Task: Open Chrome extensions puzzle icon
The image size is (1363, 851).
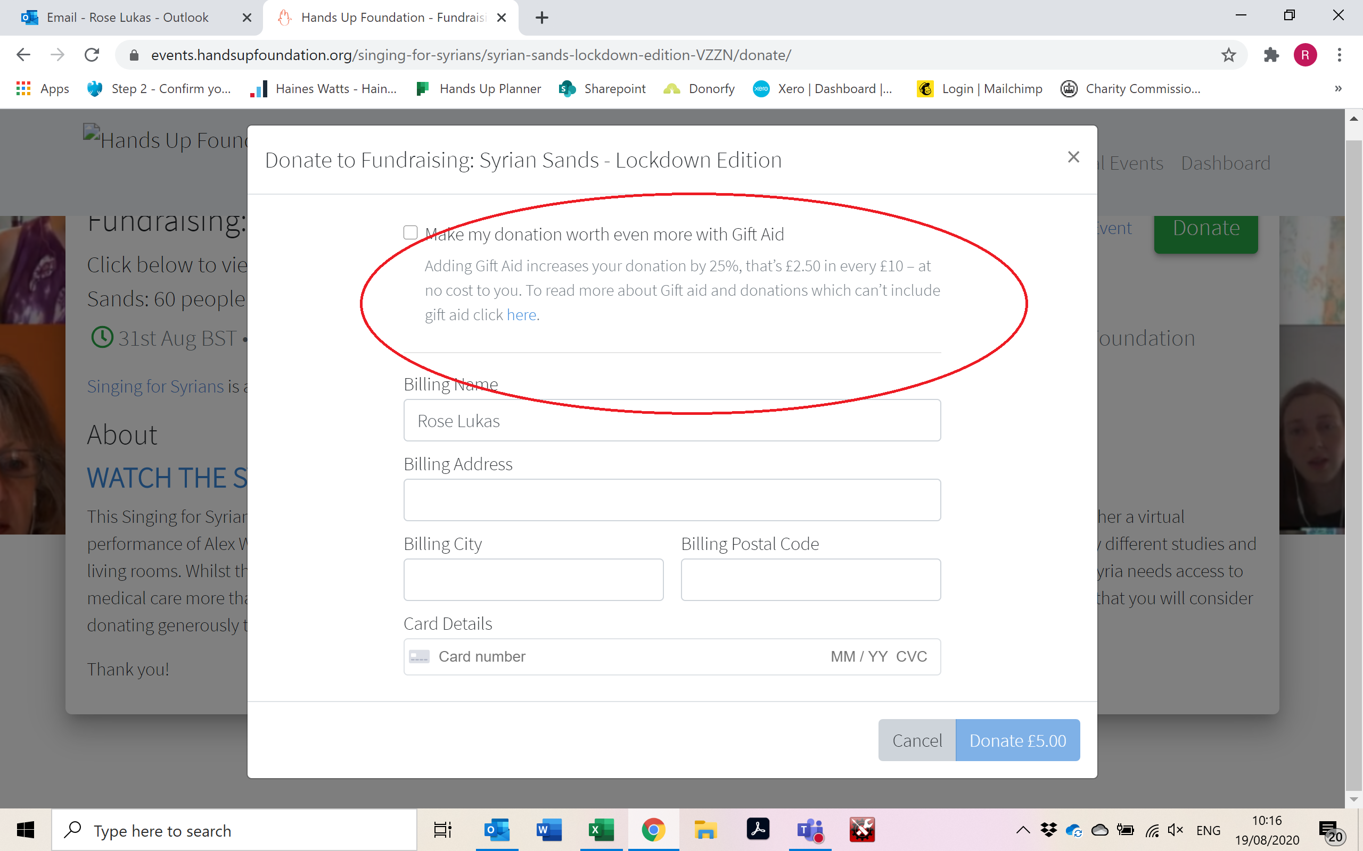Action: click(x=1271, y=55)
